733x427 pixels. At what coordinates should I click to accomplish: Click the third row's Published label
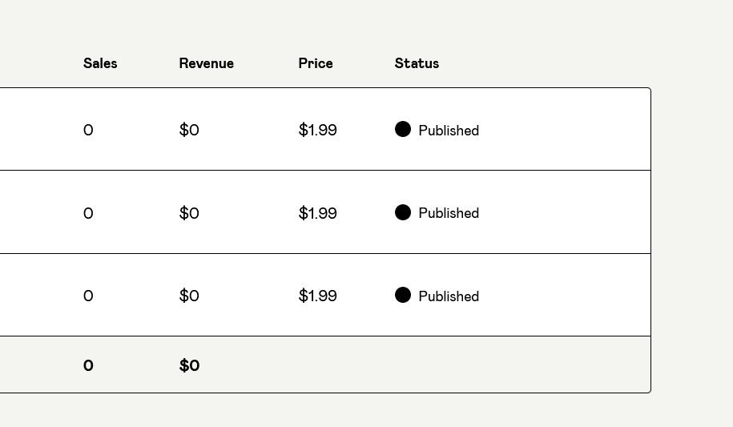coord(449,296)
